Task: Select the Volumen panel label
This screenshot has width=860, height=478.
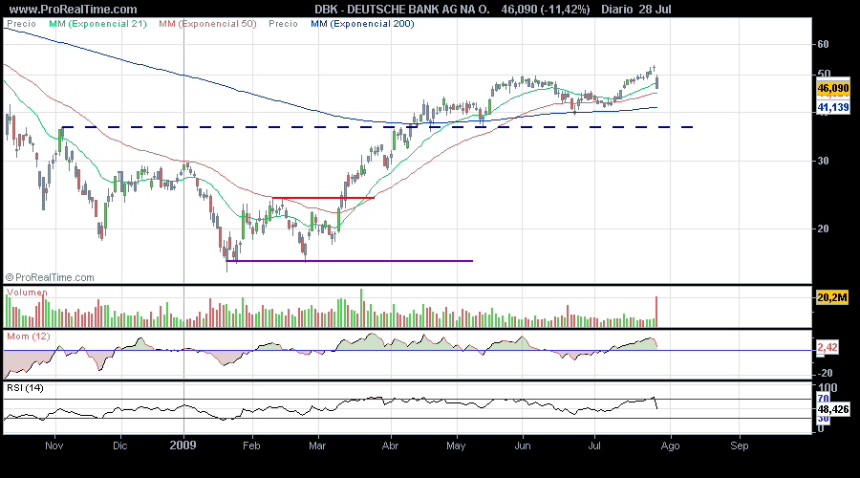Action: pyautogui.click(x=27, y=293)
